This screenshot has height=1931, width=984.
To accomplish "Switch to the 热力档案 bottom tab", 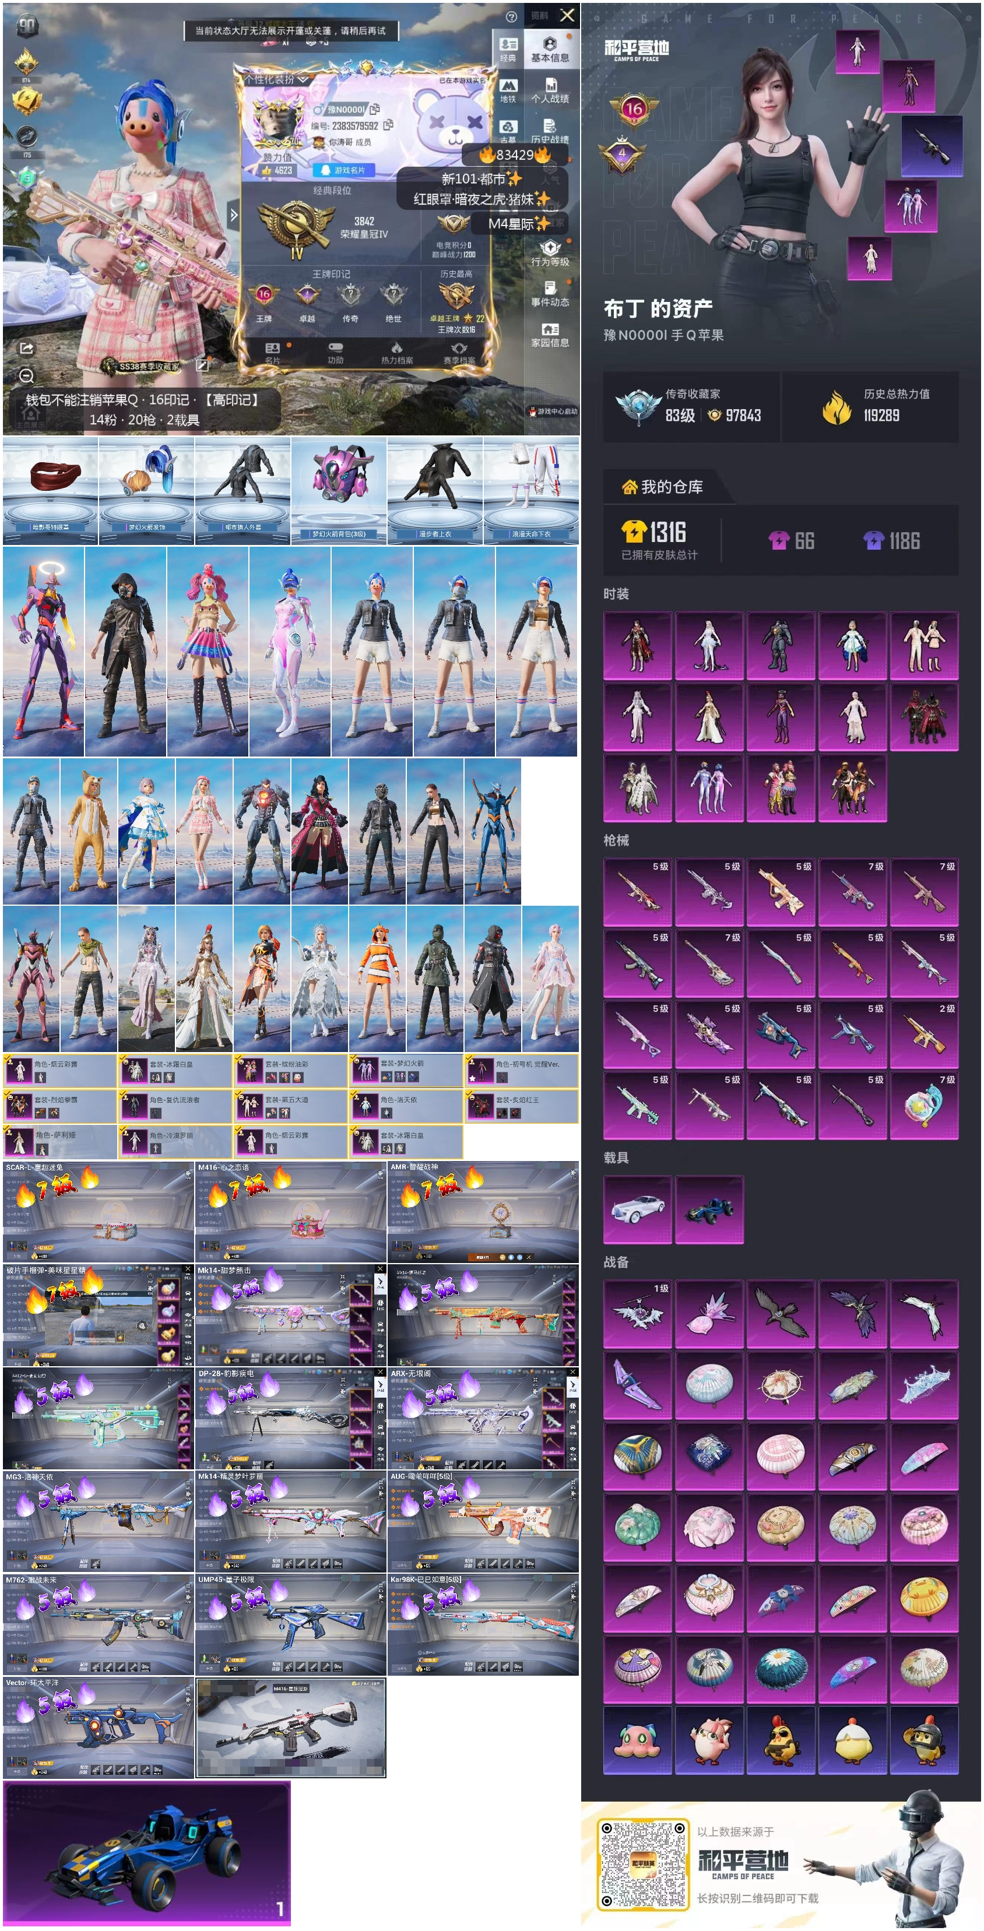I will click(x=397, y=354).
